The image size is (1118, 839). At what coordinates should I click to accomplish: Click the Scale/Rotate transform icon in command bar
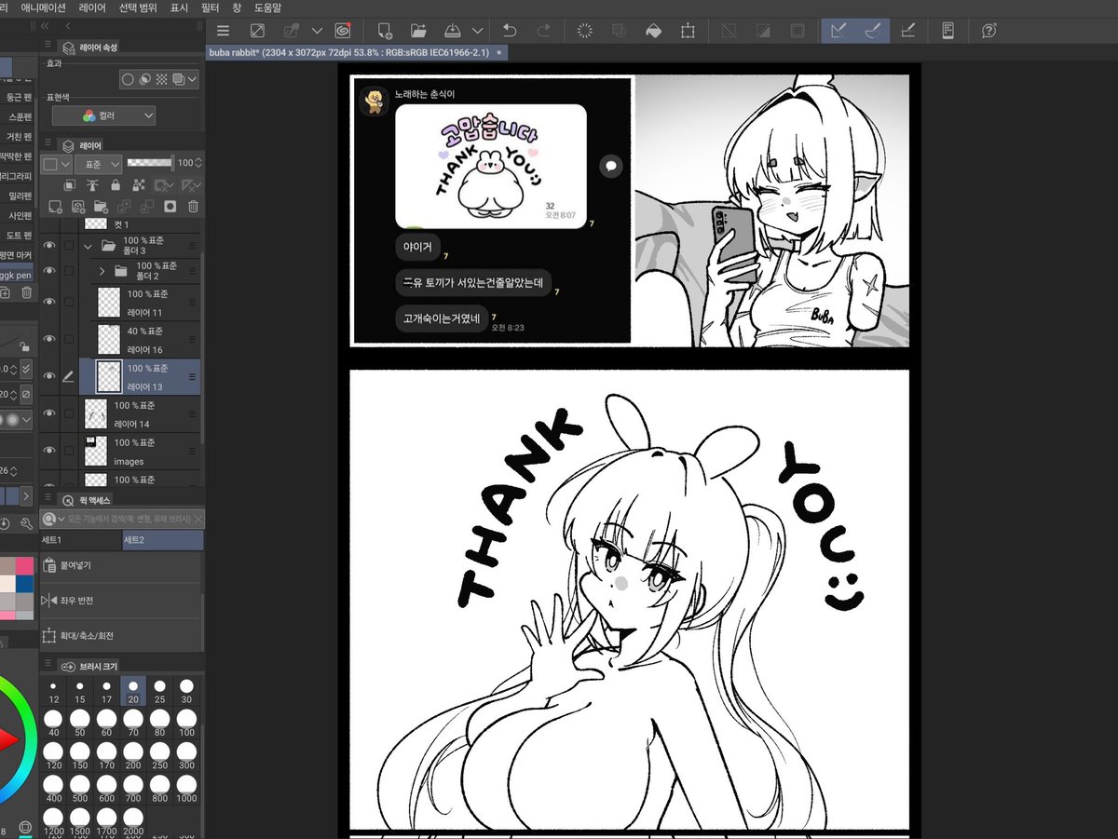pos(688,31)
